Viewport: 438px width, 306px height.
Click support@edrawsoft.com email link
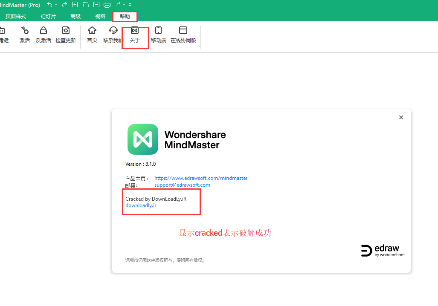(x=182, y=185)
